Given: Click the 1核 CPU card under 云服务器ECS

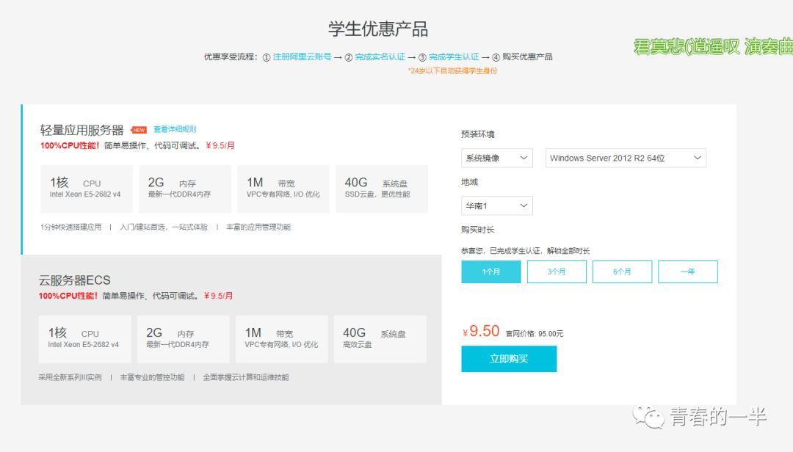Looking at the screenshot, I should [x=85, y=339].
